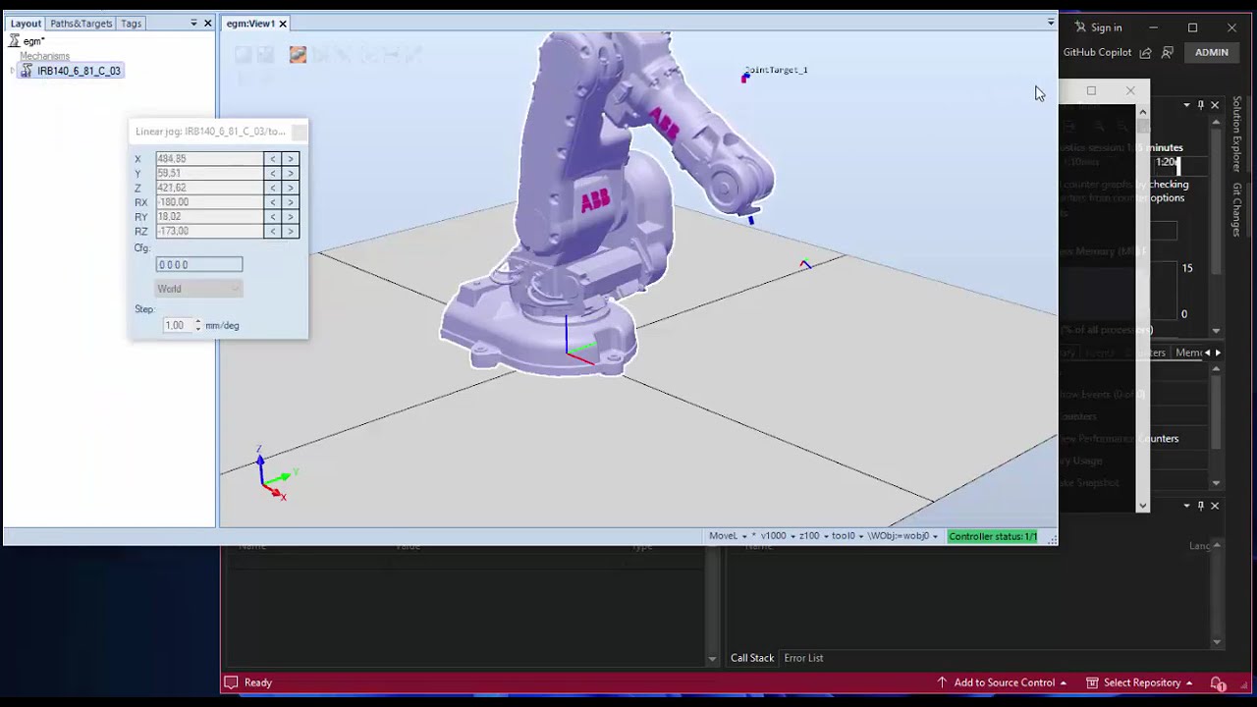1257x707 pixels.
Task: Decrease RX value with its left arrow
Action: point(273,202)
